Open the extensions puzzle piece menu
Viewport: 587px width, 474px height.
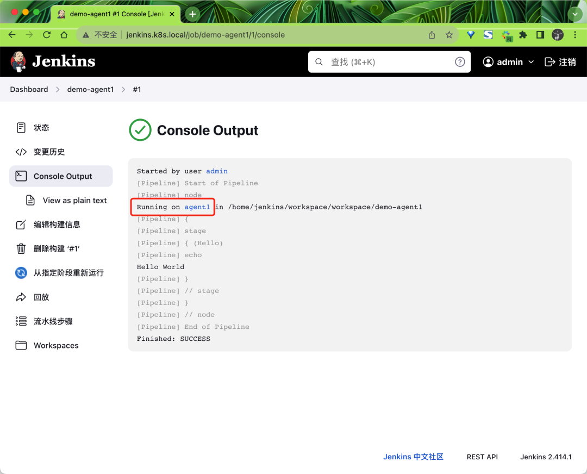[523, 35]
